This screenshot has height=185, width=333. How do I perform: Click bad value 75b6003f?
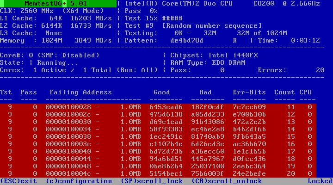[208, 174]
